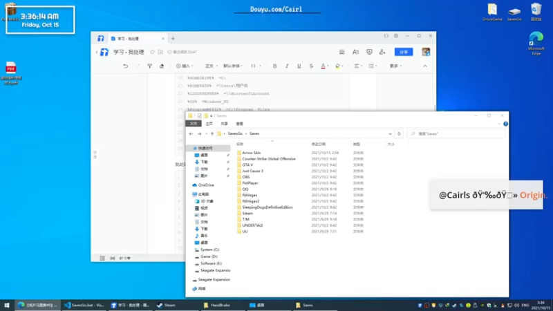Open the highlight color dropdown arrow
This screenshot has width=553, height=311.
[342, 66]
